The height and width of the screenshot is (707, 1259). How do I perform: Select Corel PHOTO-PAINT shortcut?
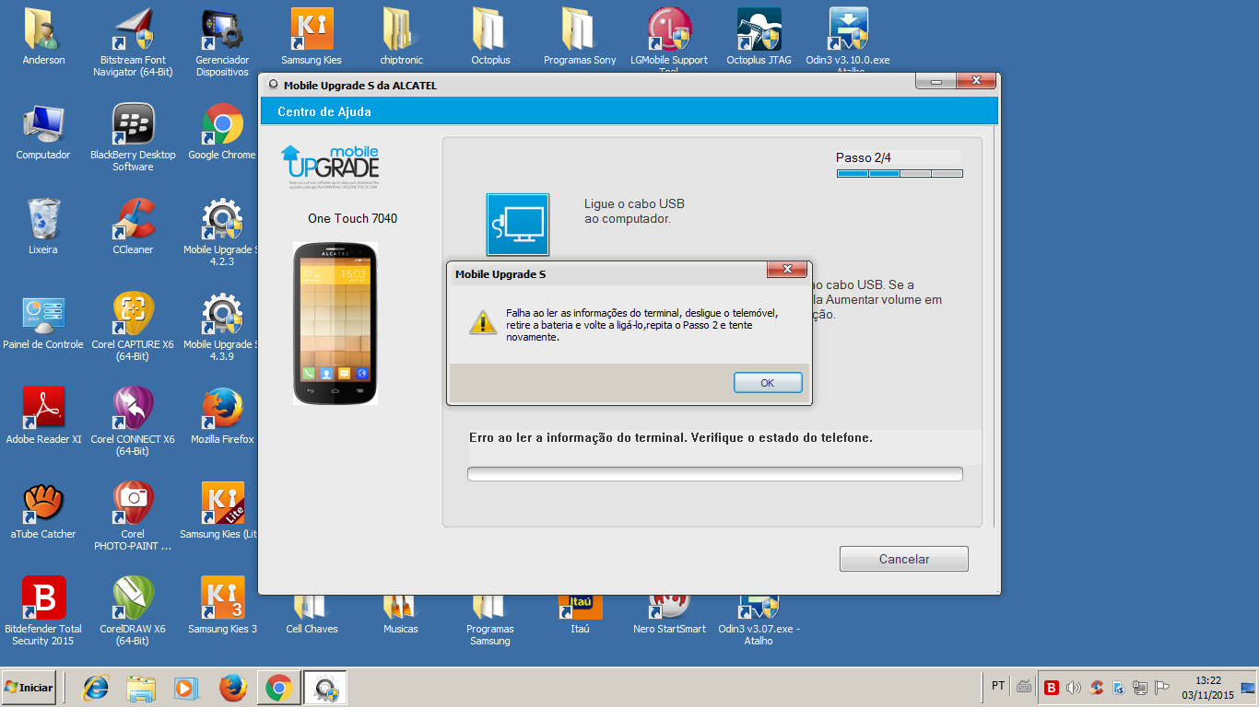tap(133, 516)
